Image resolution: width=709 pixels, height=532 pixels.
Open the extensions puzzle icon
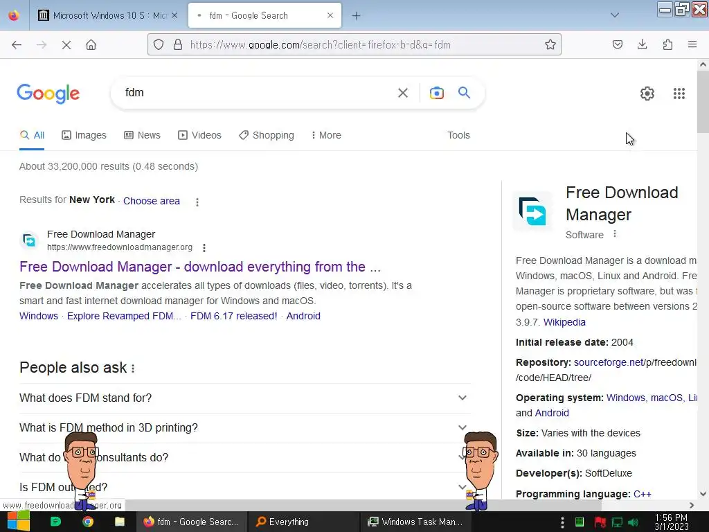pos(667,44)
